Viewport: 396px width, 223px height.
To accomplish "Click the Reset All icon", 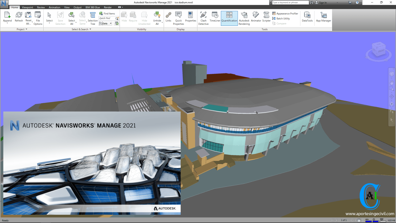I will tap(28, 15).
